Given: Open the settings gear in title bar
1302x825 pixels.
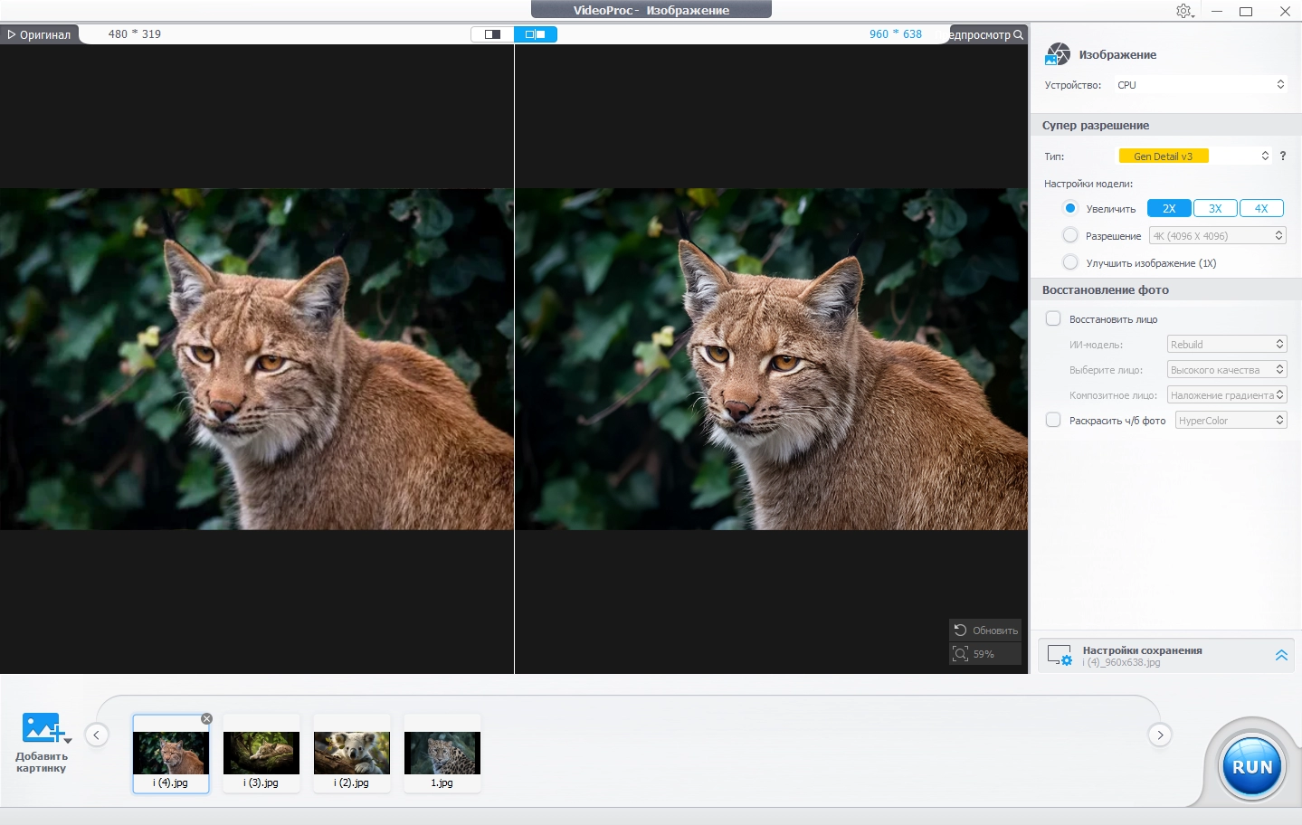Looking at the screenshot, I should [x=1183, y=11].
